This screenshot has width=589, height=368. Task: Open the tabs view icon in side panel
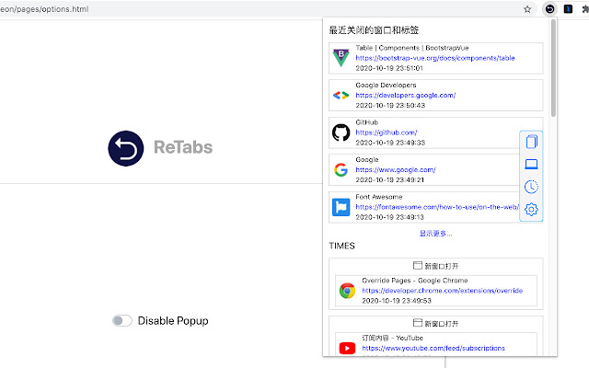tap(530, 142)
